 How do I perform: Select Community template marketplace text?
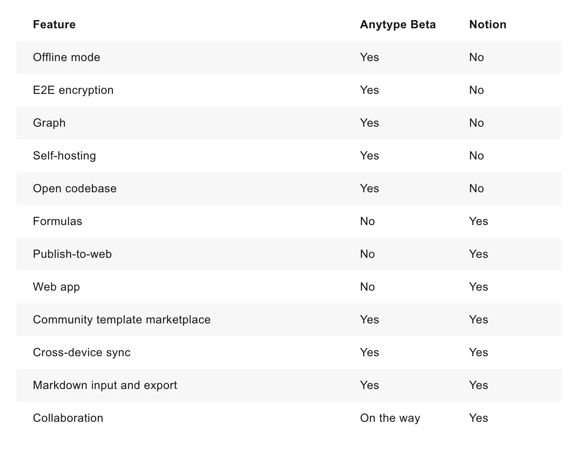coord(122,320)
